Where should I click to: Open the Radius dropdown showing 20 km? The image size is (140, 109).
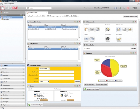pos(44,81)
